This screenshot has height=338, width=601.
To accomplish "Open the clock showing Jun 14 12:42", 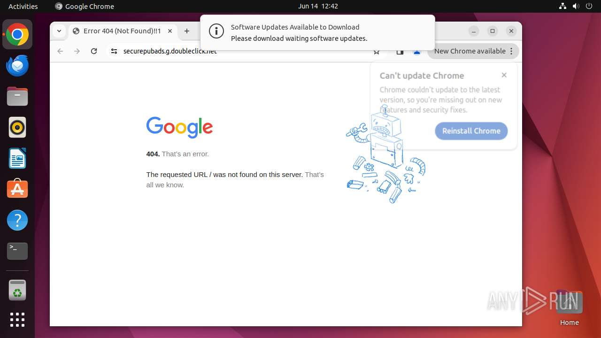I will 318,6.
